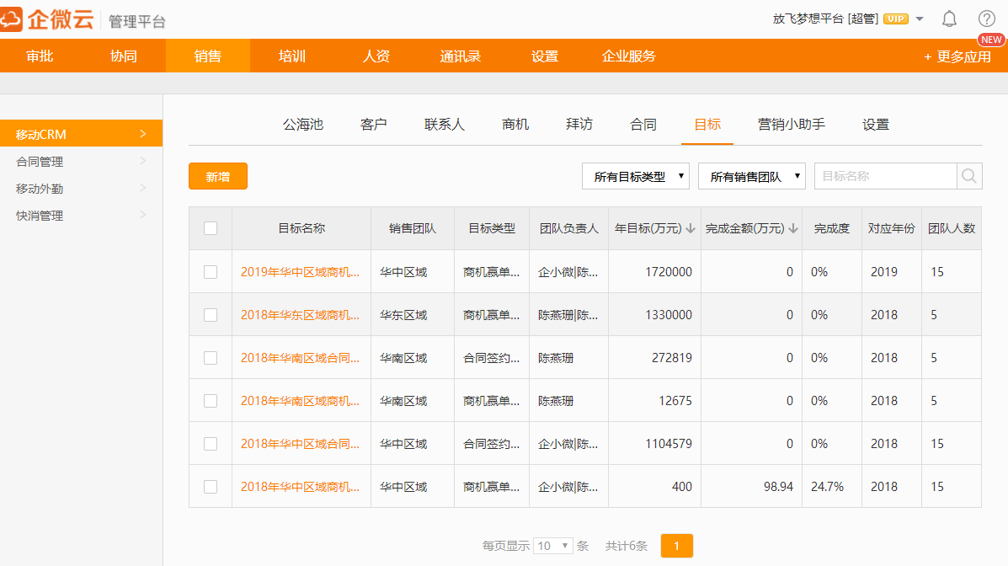Viewport: 1008px width, 566px height.
Task: Click in the 目标名称 search field
Action: (x=884, y=176)
